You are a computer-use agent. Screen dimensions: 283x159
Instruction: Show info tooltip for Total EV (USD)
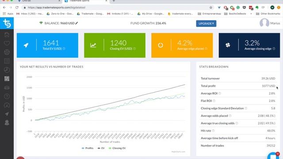[64, 49]
